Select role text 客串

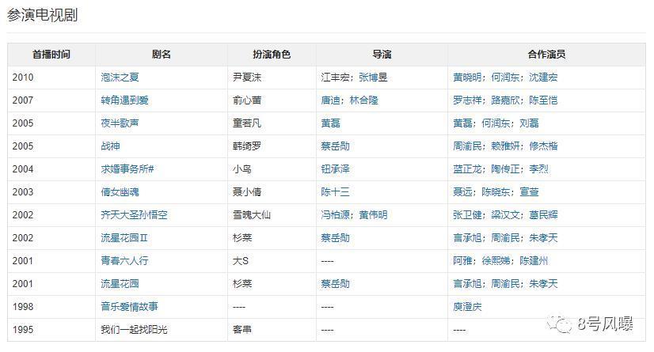[242, 330]
